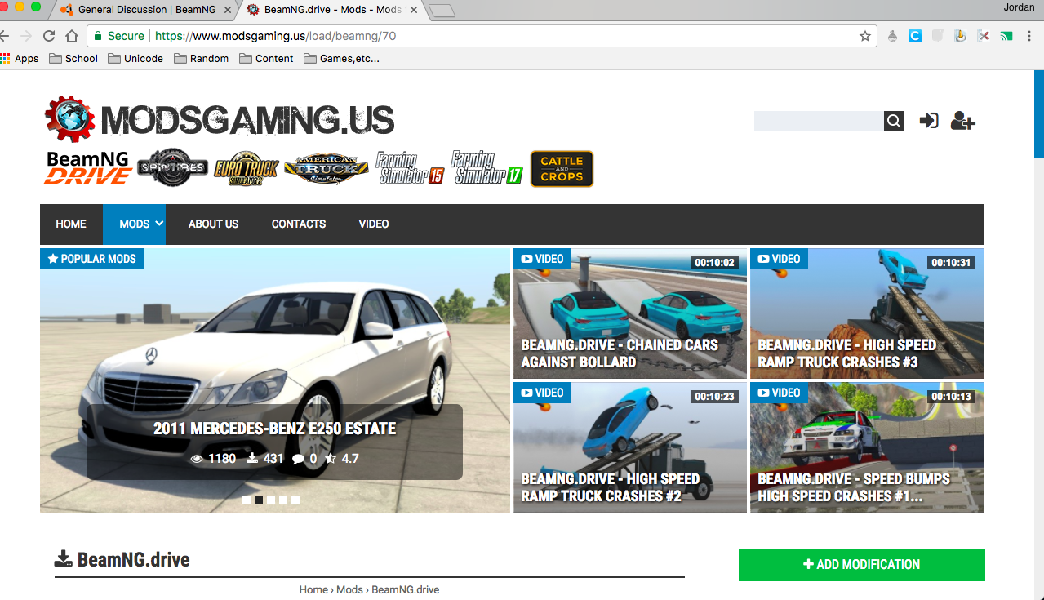Open the Farming Simulator 17 logo
Viewport: 1044px width, 600px height.
(486, 168)
